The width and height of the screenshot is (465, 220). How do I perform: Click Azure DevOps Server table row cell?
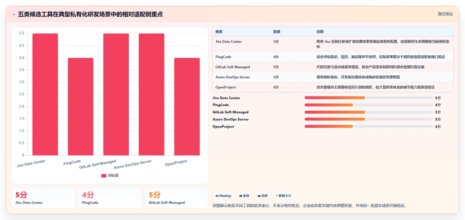coord(232,77)
